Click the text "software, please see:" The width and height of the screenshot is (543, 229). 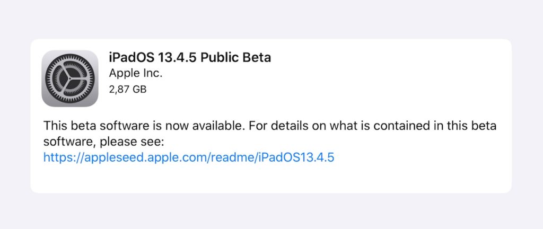pos(105,142)
